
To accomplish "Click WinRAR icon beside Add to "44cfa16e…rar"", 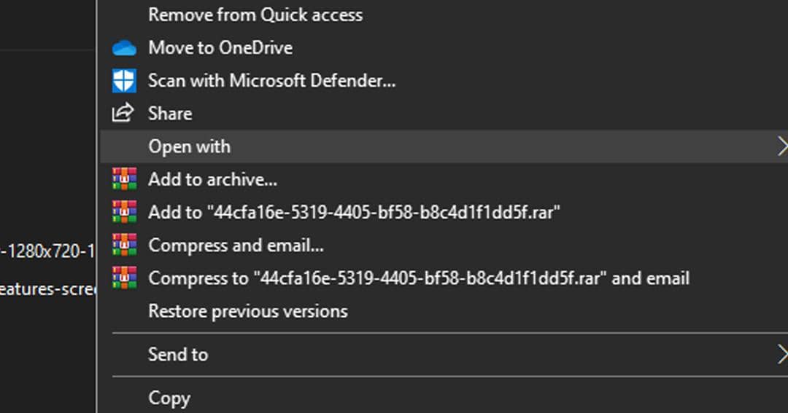I will pos(124,212).
